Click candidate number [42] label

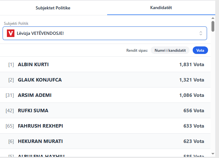tap(10, 110)
